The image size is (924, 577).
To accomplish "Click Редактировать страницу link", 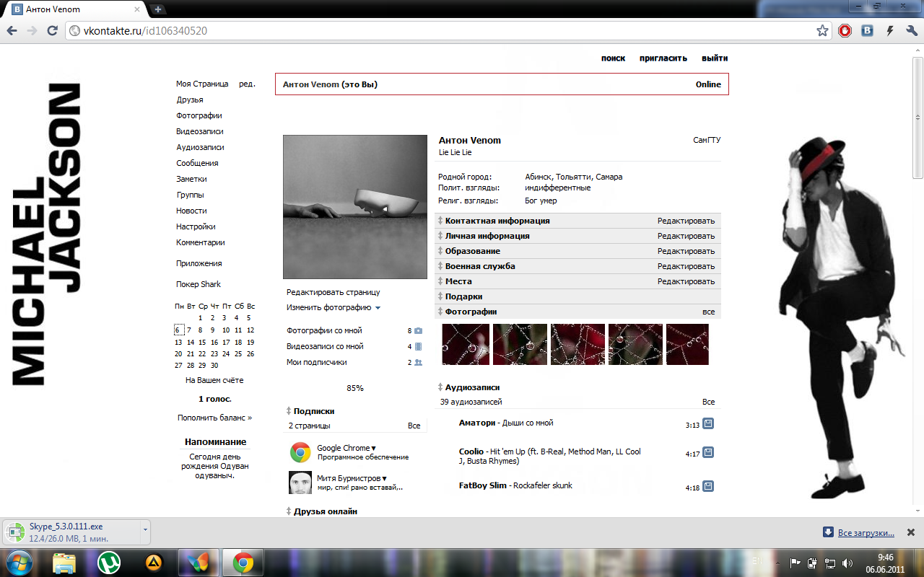I will [x=333, y=293].
